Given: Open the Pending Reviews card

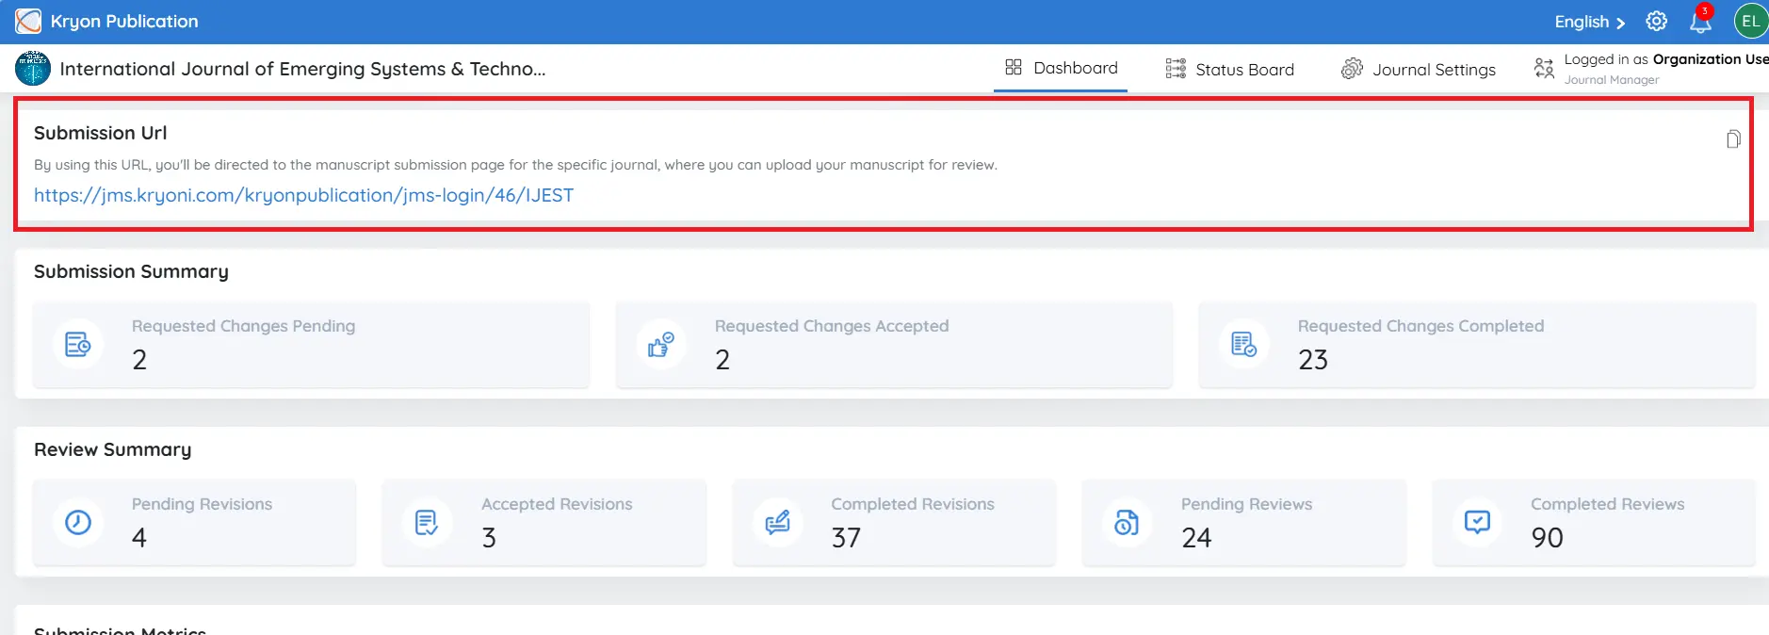Looking at the screenshot, I should [1243, 523].
